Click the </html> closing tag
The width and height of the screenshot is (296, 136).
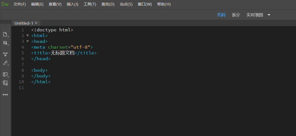tap(41, 82)
